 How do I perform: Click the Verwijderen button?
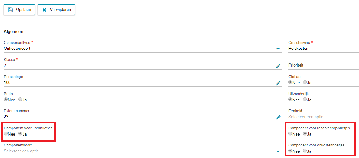pyautogui.click(x=56, y=10)
